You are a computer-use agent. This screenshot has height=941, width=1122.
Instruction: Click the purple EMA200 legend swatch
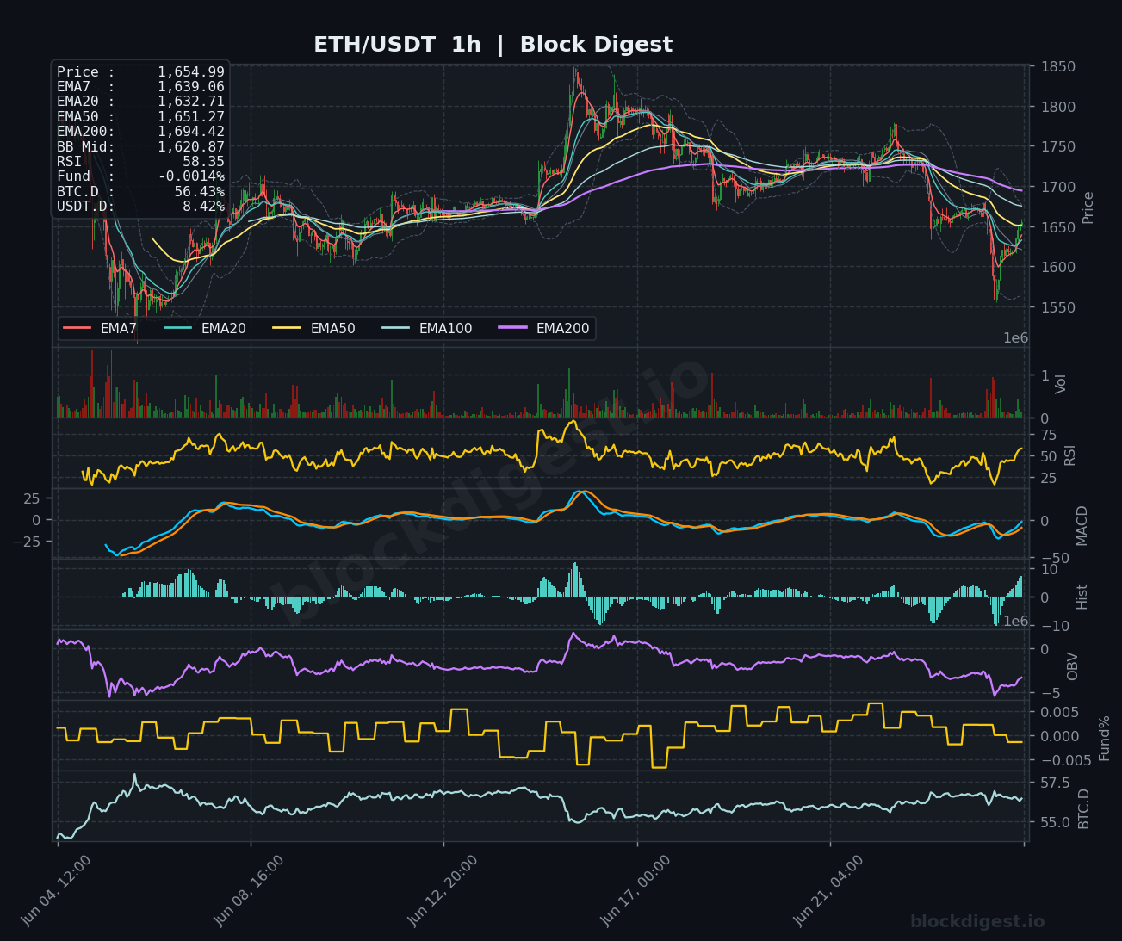(x=513, y=328)
